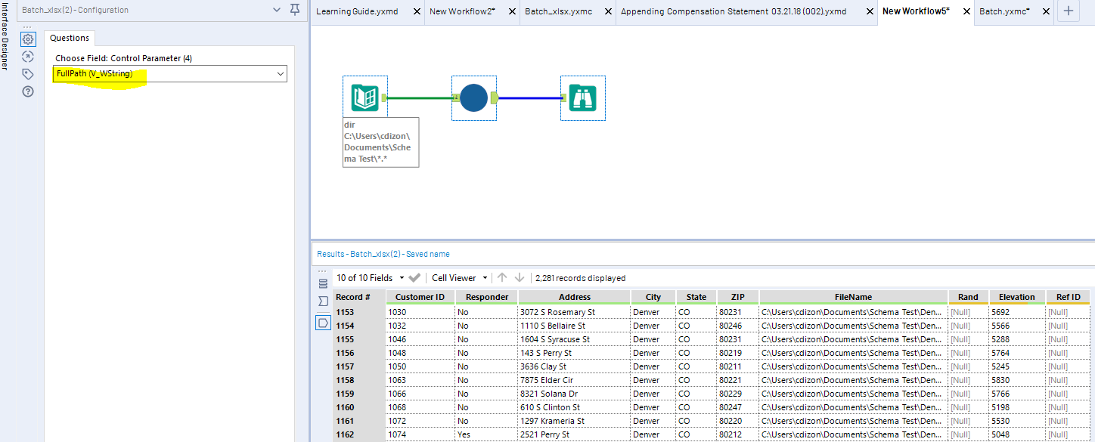Toggle the pin on the configuration panel
The height and width of the screenshot is (442, 1095).
point(293,10)
